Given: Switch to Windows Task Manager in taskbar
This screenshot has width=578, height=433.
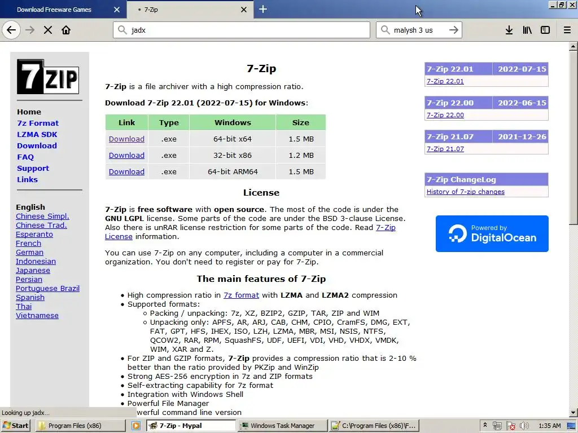Looking at the screenshot, I should point(282,426).
